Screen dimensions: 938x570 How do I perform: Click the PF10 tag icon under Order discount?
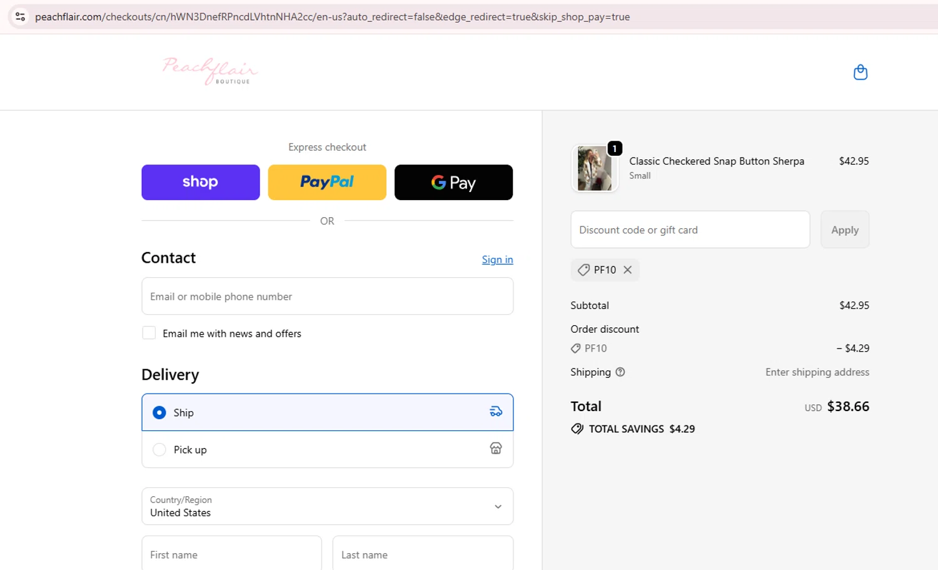(x=575, y=349)
